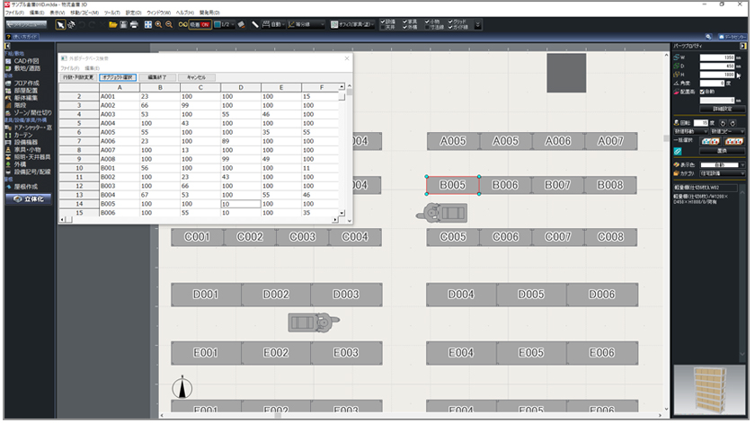
Task: Click the shelf B005 in the floor plan
Action: click(x=452, y=185)
